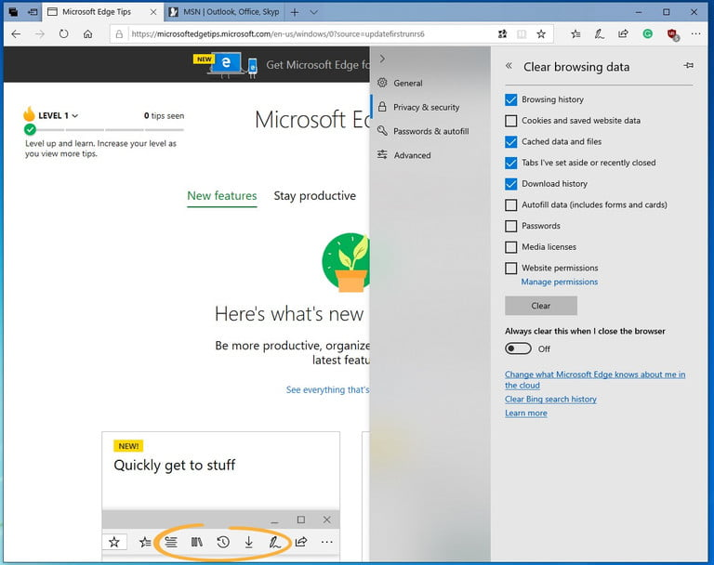Click the Learn more link

tap(526, 413)
